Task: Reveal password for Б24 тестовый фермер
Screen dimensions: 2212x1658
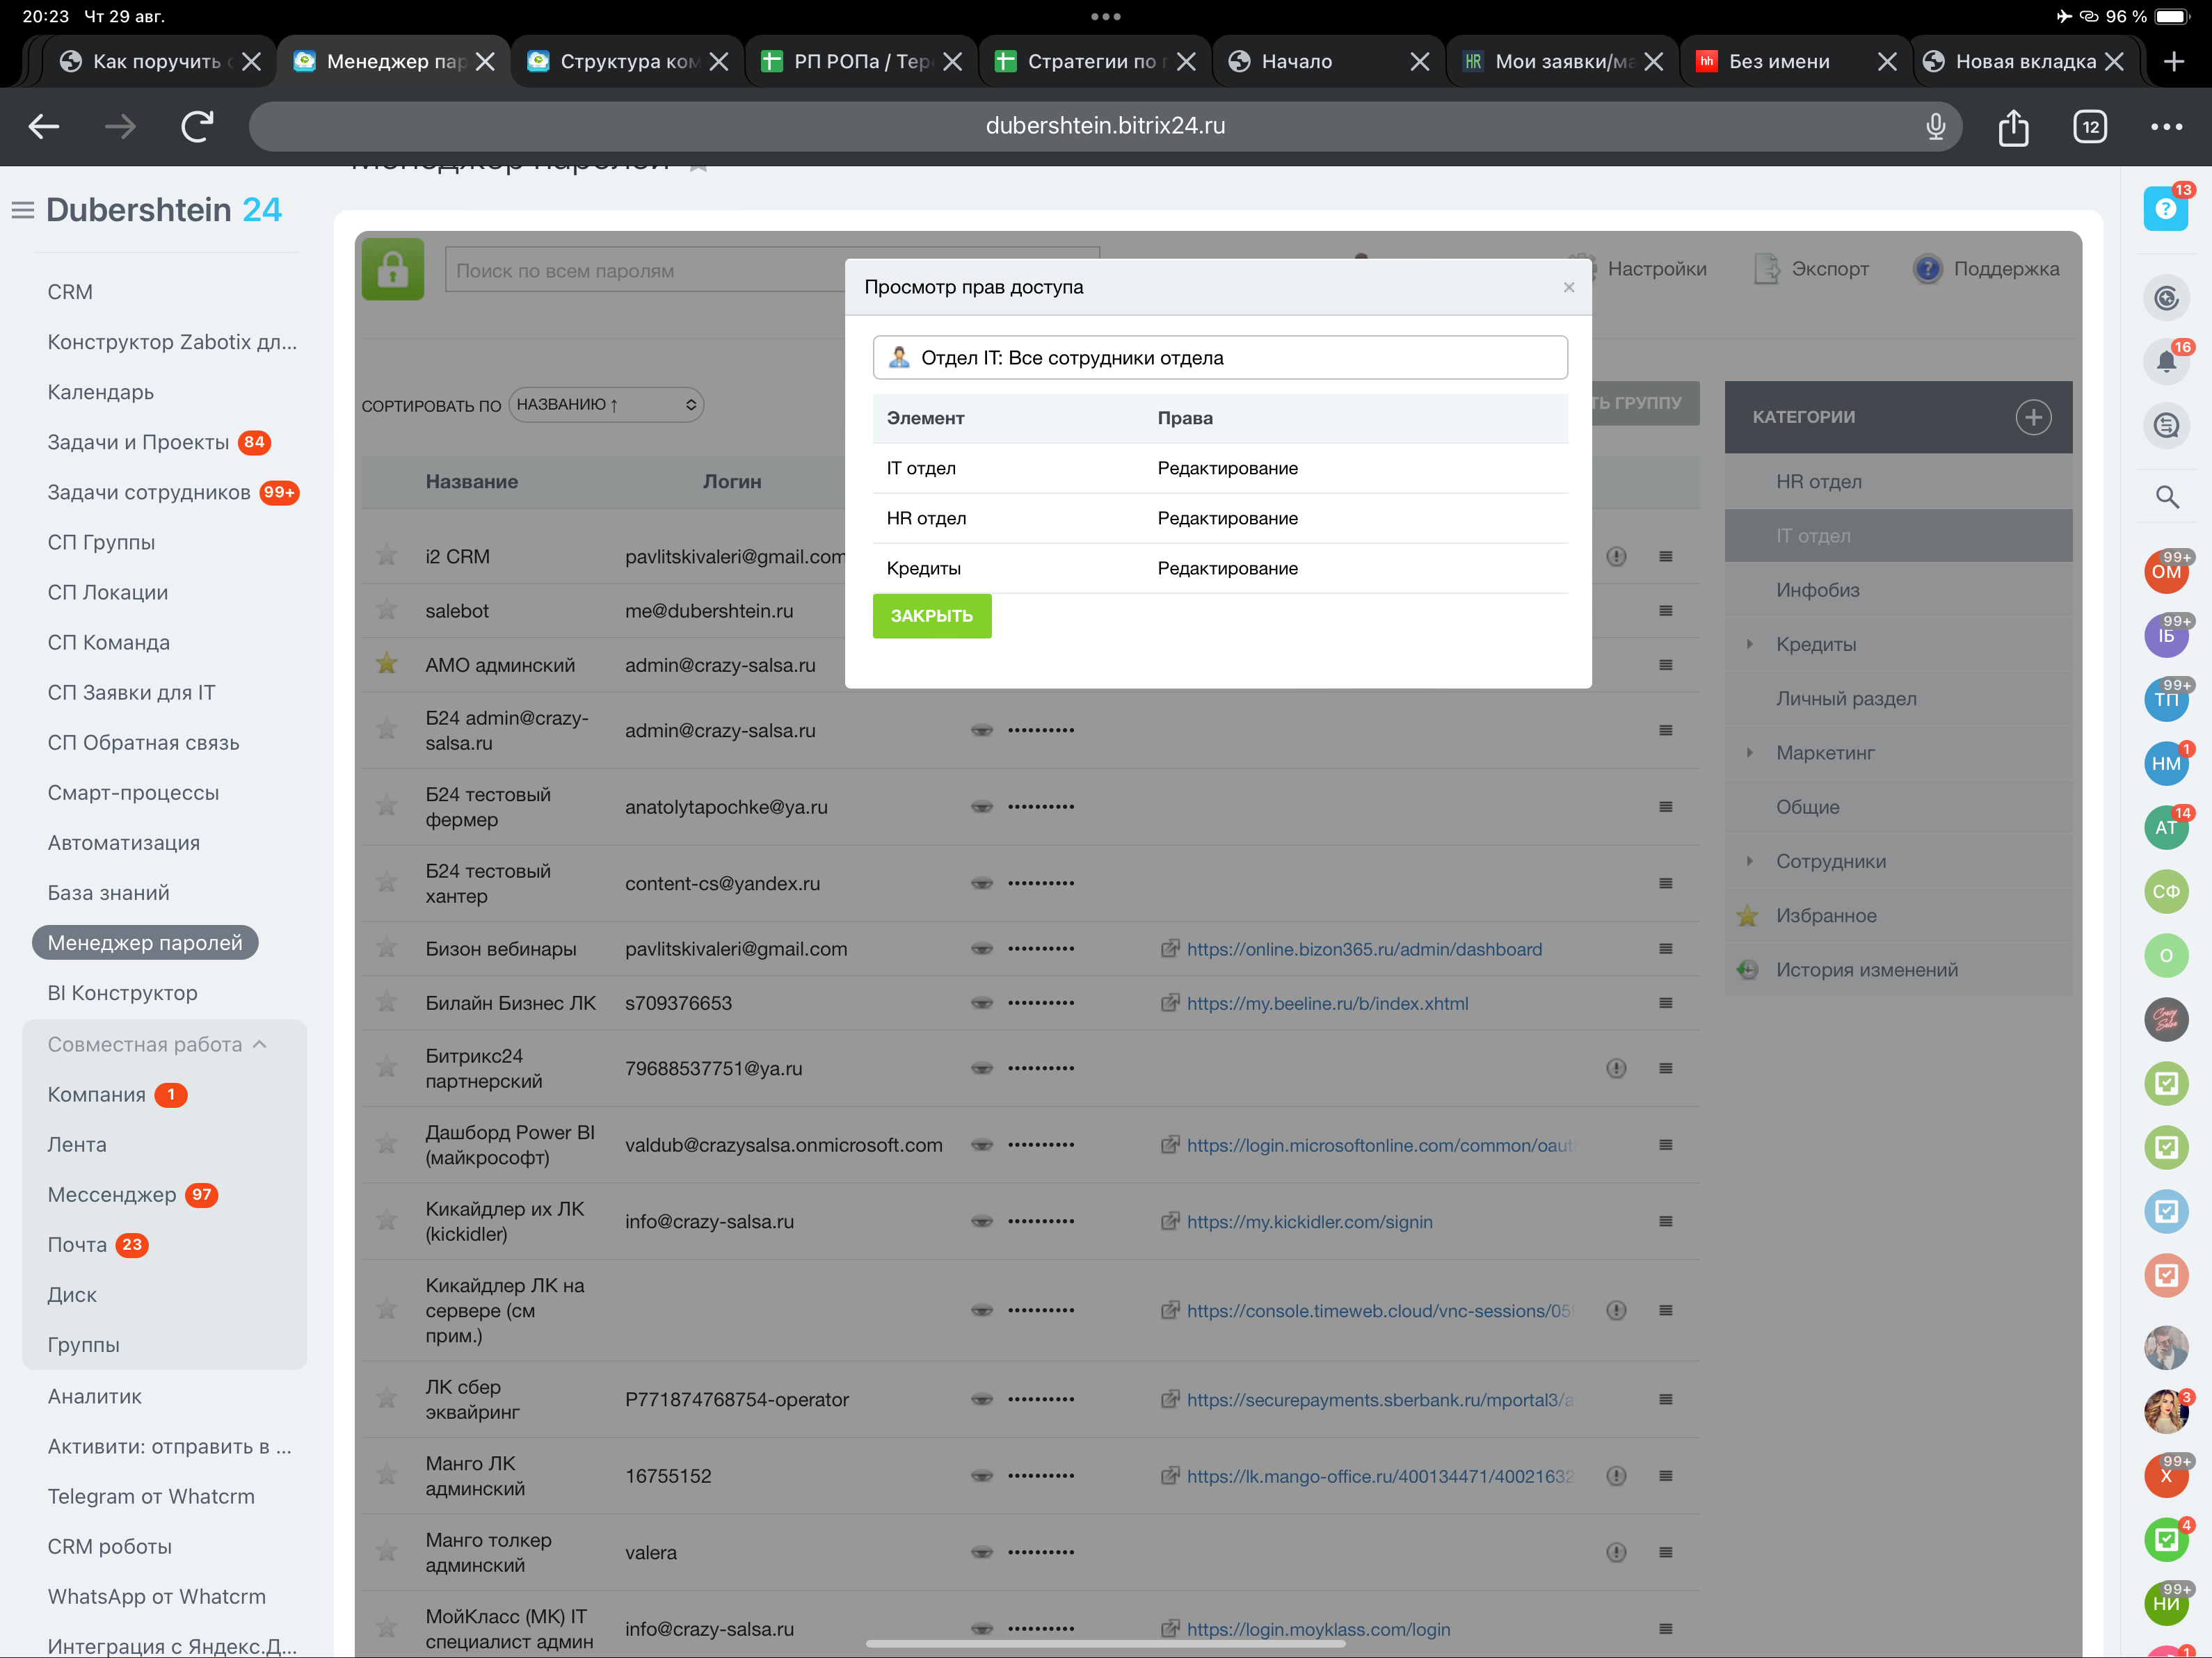Action: [982, 807]
